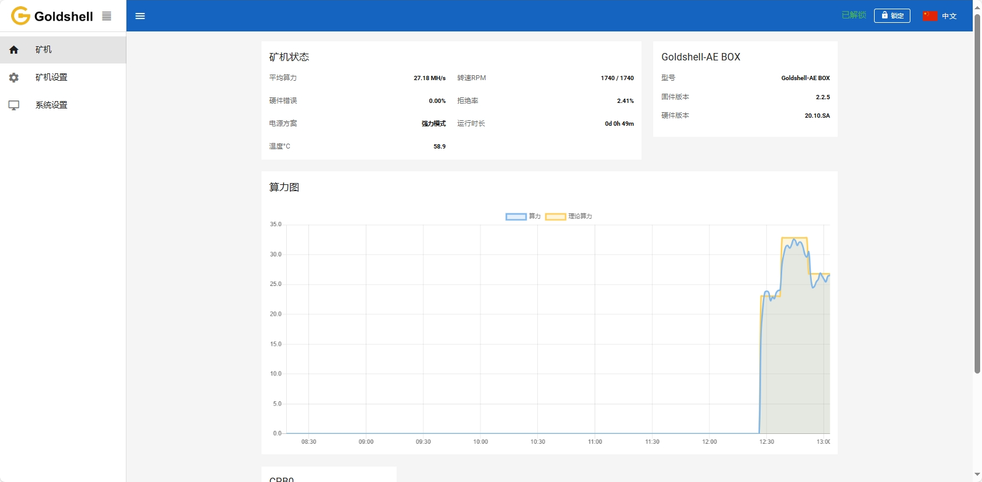Screen dimensions: 982x482
Task: Toggle hamburger menu in blue header
Action: click(x=140, y=16)
